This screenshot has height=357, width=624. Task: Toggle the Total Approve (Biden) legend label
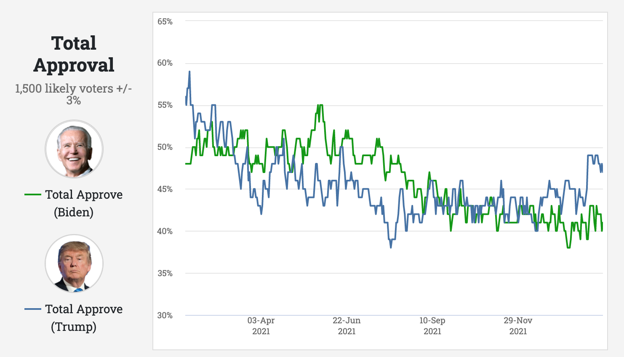click(83, 203)
